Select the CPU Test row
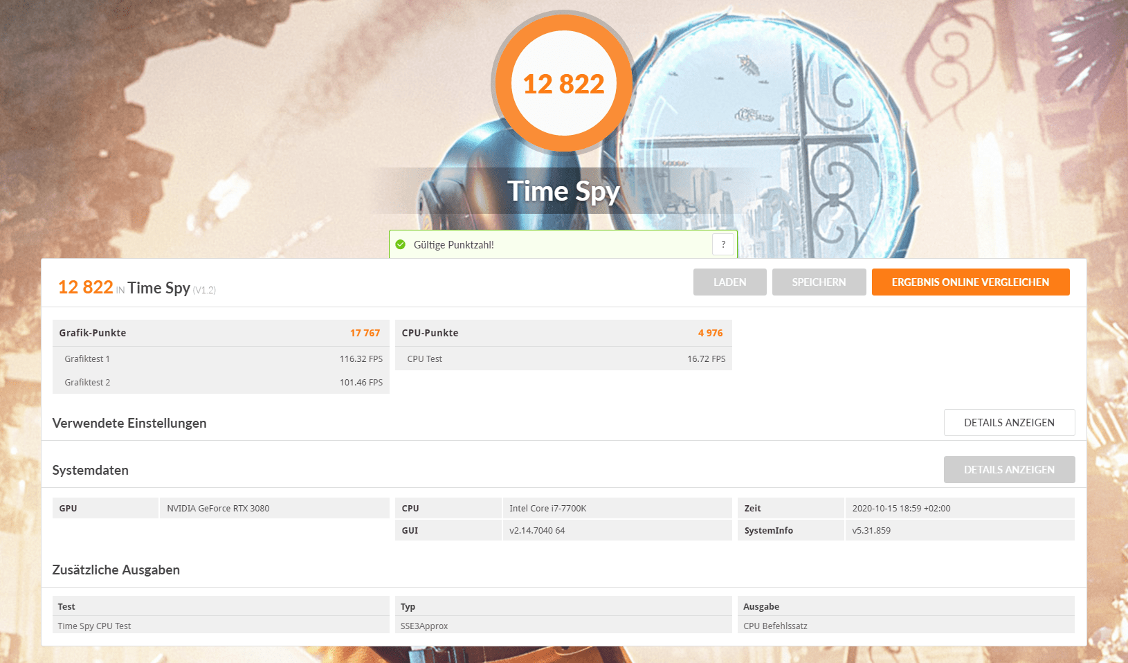This screenshot has width=1128, height=663. 563,358
